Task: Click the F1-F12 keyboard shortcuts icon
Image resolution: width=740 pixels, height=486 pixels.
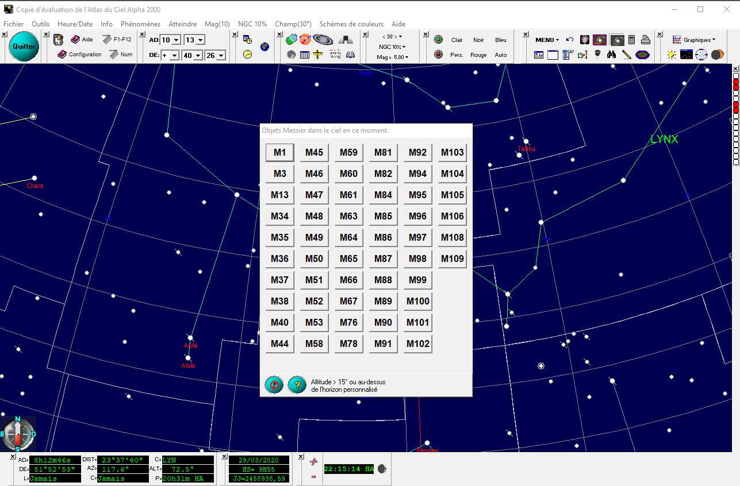Action: pos(117,40)
